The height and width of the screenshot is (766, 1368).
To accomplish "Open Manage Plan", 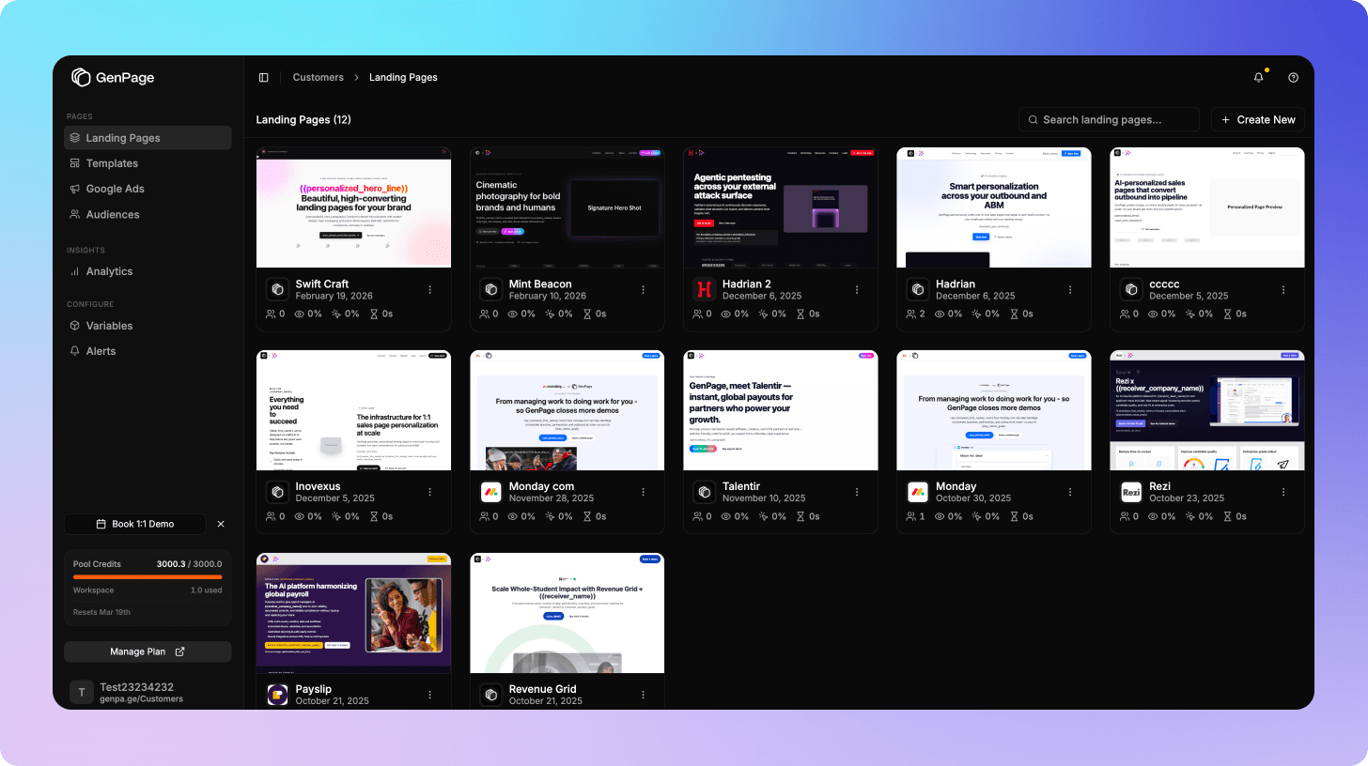I will pos(148,651).
